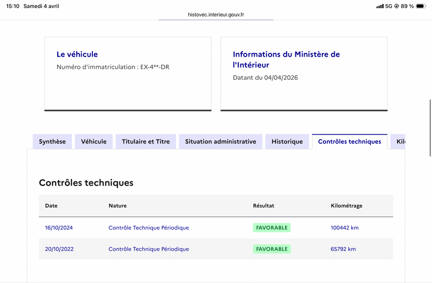432x283 pixels.
Task: Select the Titulaire et Titre tab
Action: 146,142
